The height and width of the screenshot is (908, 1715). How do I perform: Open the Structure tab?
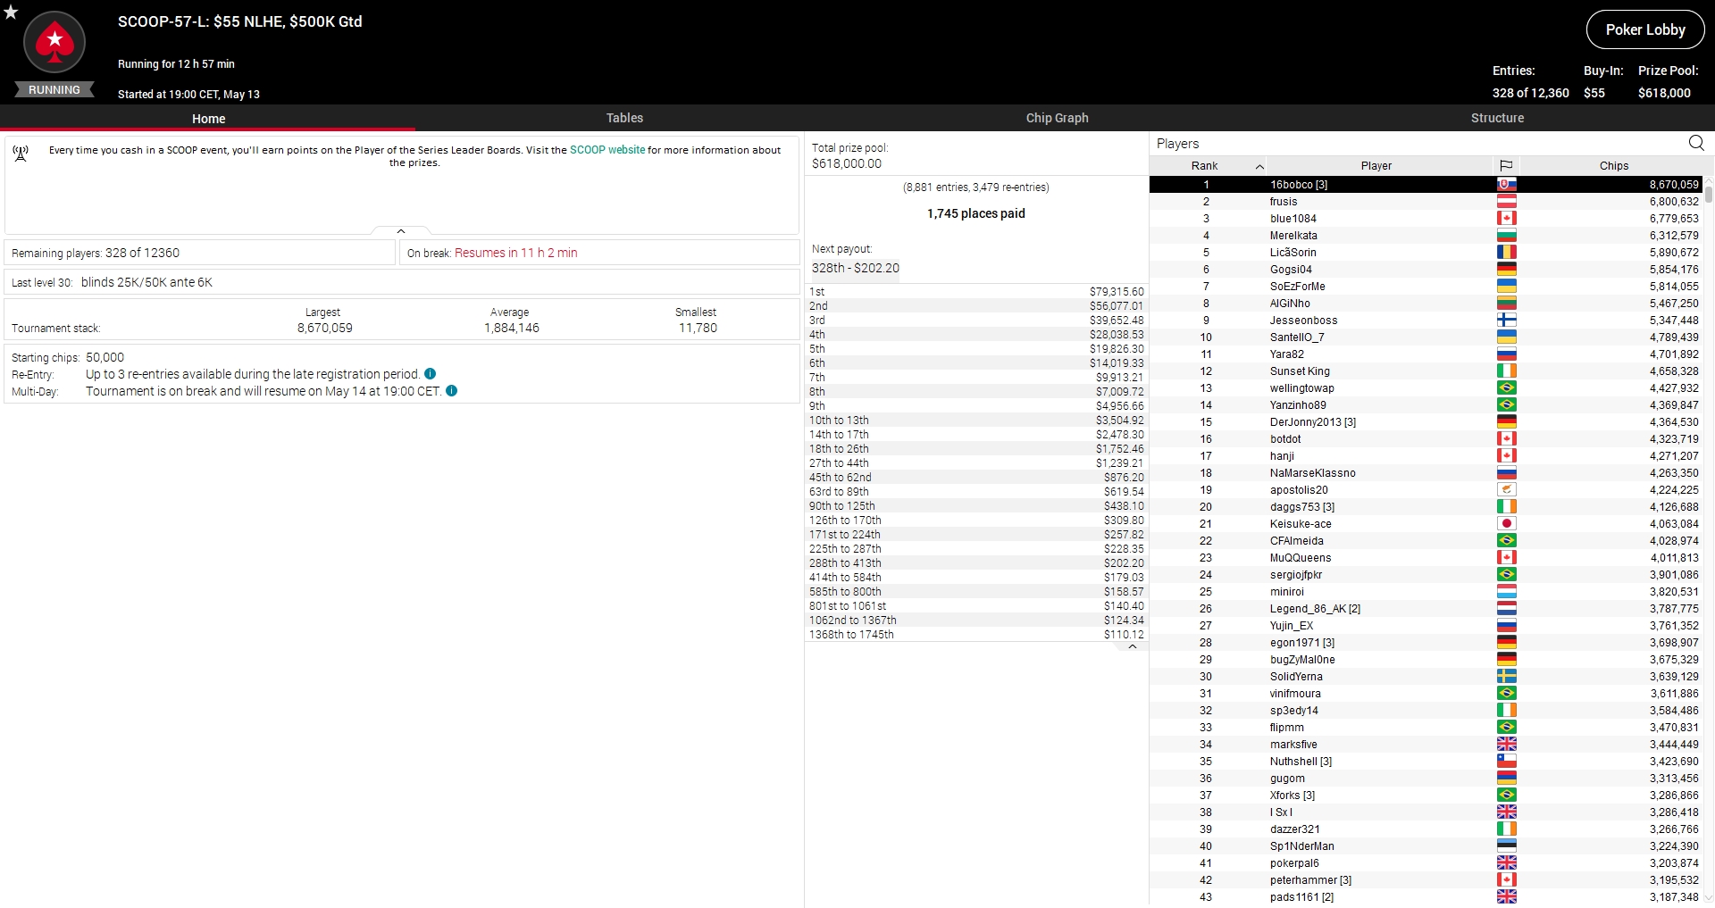pyautogui.click(x=1497, y=118)
